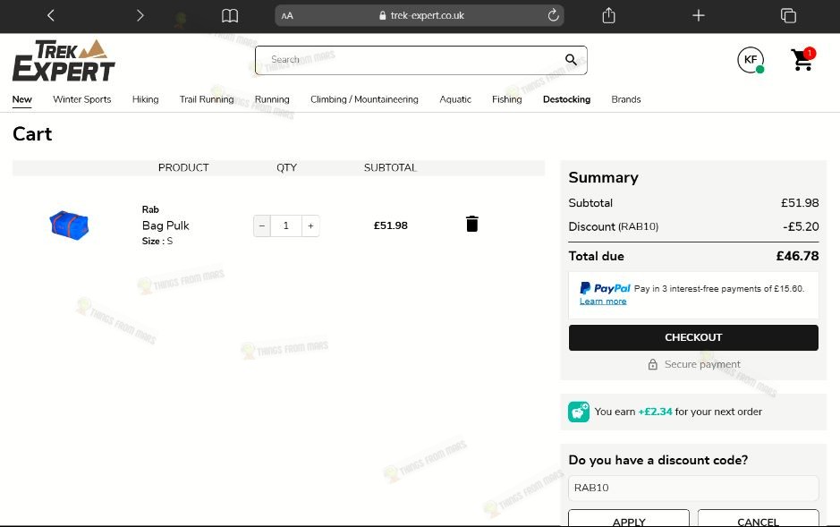Click the Total due amount £46.78
The image size is (840, 527).
[x=797, y=256]
